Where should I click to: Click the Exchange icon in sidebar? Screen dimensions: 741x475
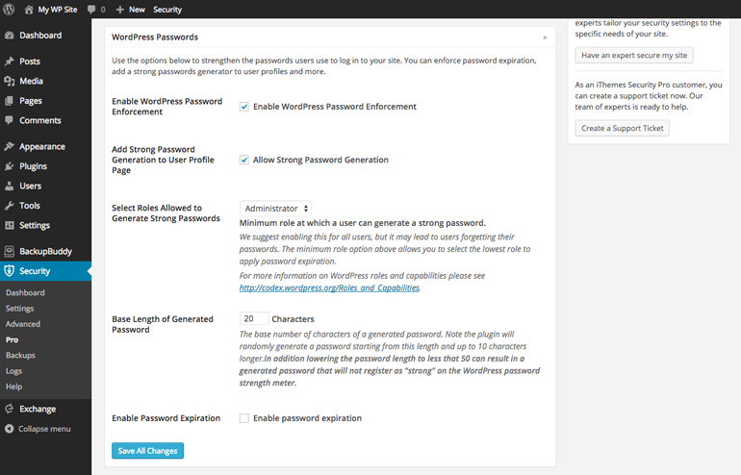(9, 409)
